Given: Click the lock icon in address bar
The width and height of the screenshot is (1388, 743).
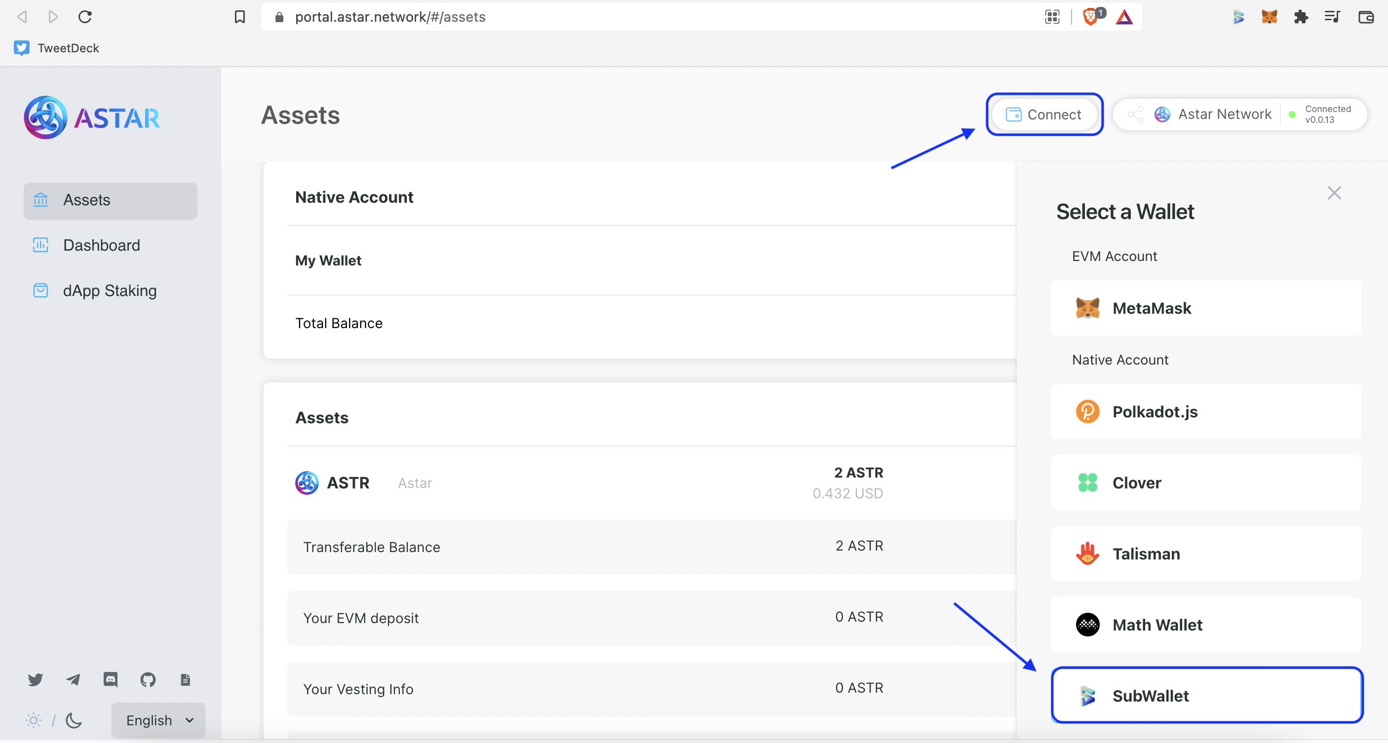Looking at the screenshot, I should 279,17.
